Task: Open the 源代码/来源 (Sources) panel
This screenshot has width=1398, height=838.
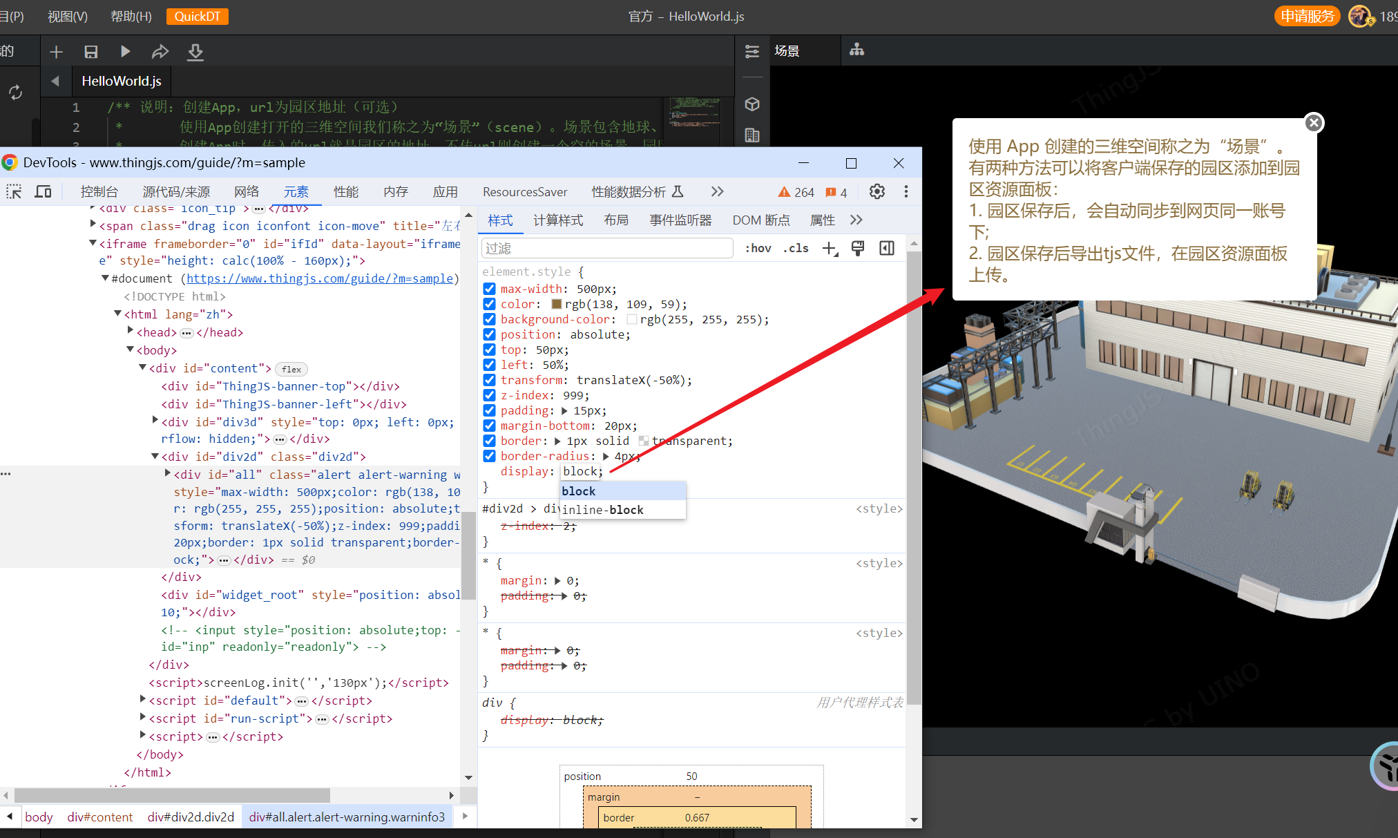Action: point(177,191)
